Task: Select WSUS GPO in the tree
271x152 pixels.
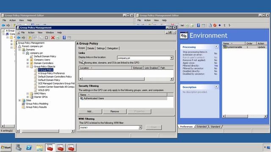Action: [44, 90]
